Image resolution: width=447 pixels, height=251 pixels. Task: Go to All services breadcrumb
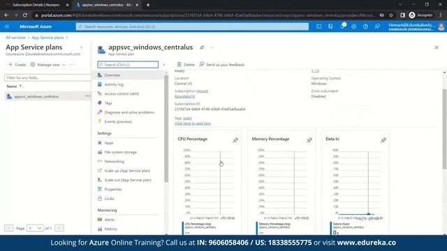pyautogui.click(x=15, y=38)
